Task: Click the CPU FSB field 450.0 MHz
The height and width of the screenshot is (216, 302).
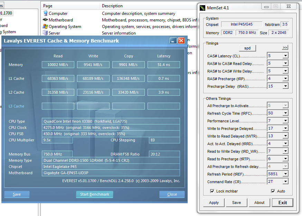Action: tap(111, 134)
